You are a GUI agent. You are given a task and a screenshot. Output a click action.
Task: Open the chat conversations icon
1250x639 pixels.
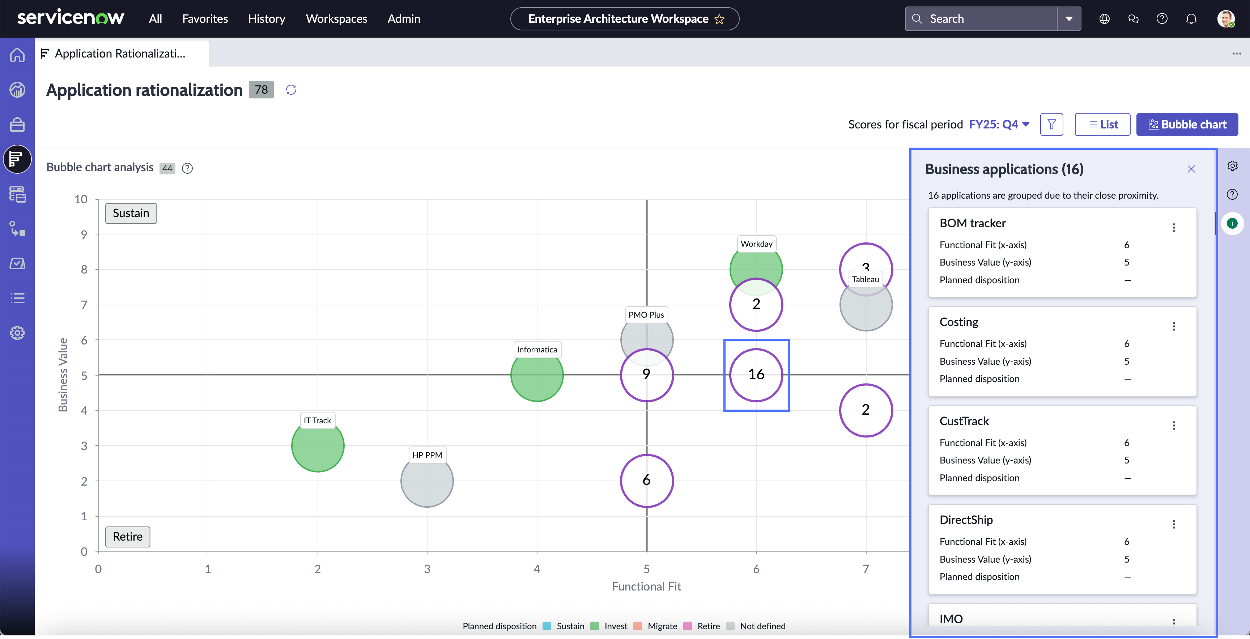[x=1133, y=19]
